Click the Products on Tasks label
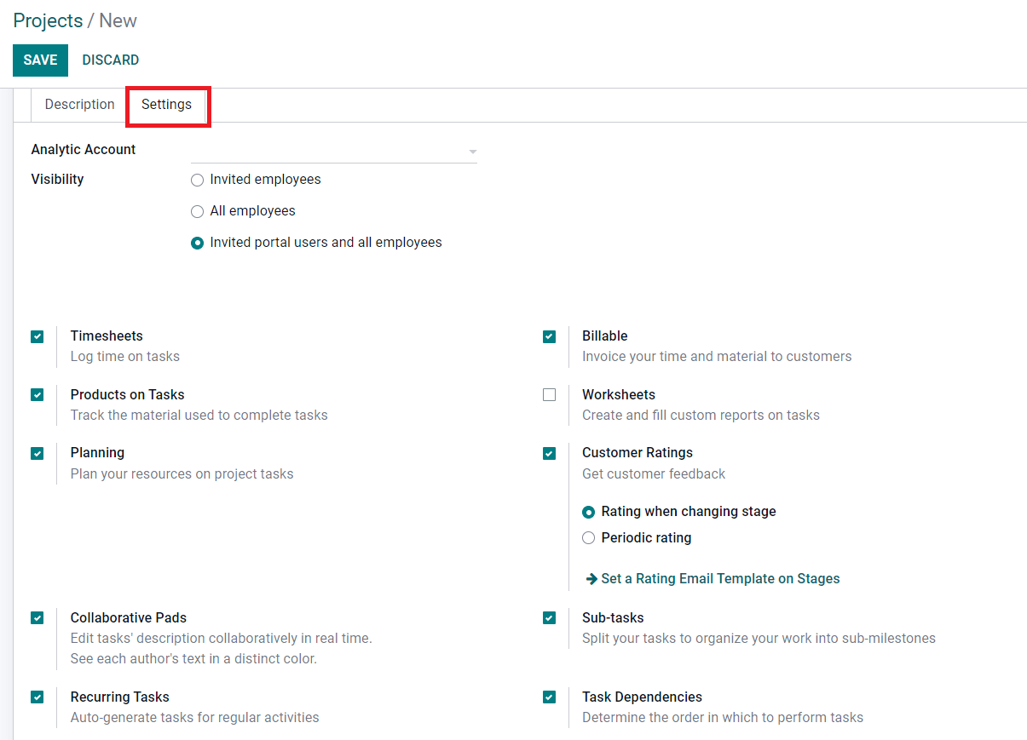Viewport: 1027px width, 740px height. click(x=128, y=395)
